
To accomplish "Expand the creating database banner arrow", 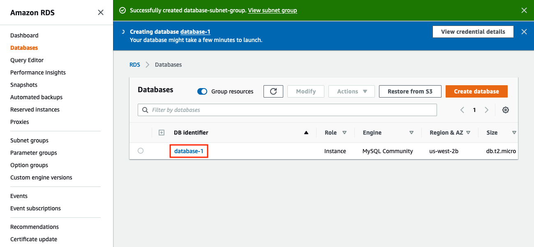I will point(123,32).
